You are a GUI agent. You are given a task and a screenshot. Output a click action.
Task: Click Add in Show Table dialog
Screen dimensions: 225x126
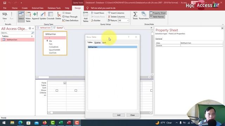pyautogui.click(x=119, y=115)
